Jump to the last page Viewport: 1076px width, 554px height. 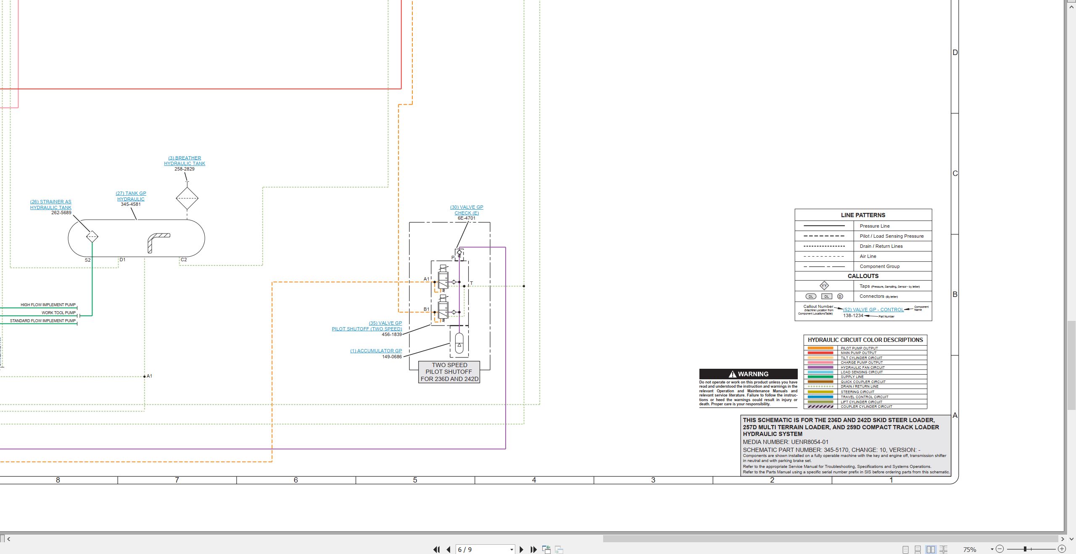coord(534,549)
